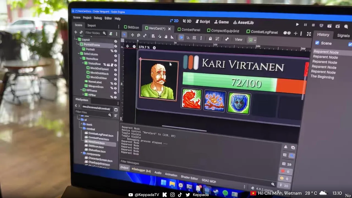This screenshot has height=198, width=352.
Task: Select the Move Mode tool
Action: [x=133, y=35]
